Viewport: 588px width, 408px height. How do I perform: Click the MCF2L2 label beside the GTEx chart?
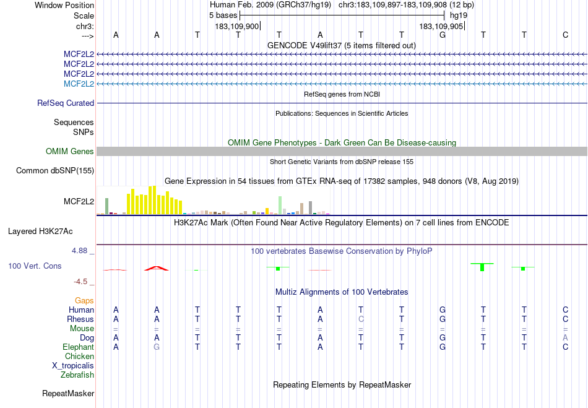pyautogui.click(x=79, y=201)
